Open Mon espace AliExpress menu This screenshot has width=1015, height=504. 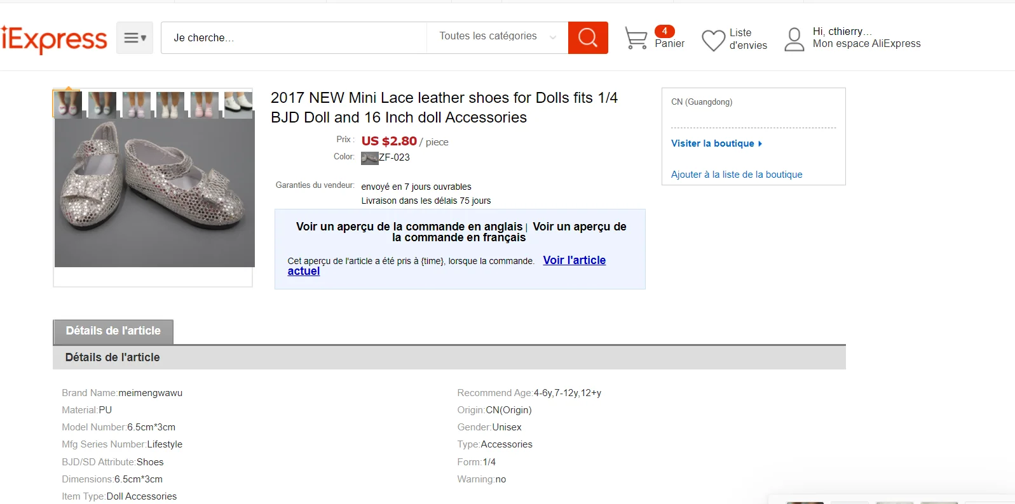866,44
